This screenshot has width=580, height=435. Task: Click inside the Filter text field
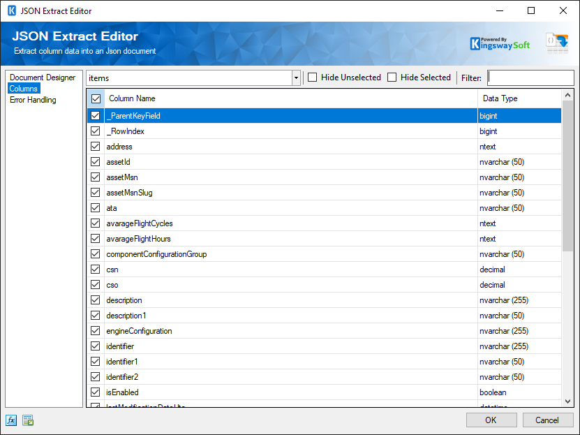[530, 78]
